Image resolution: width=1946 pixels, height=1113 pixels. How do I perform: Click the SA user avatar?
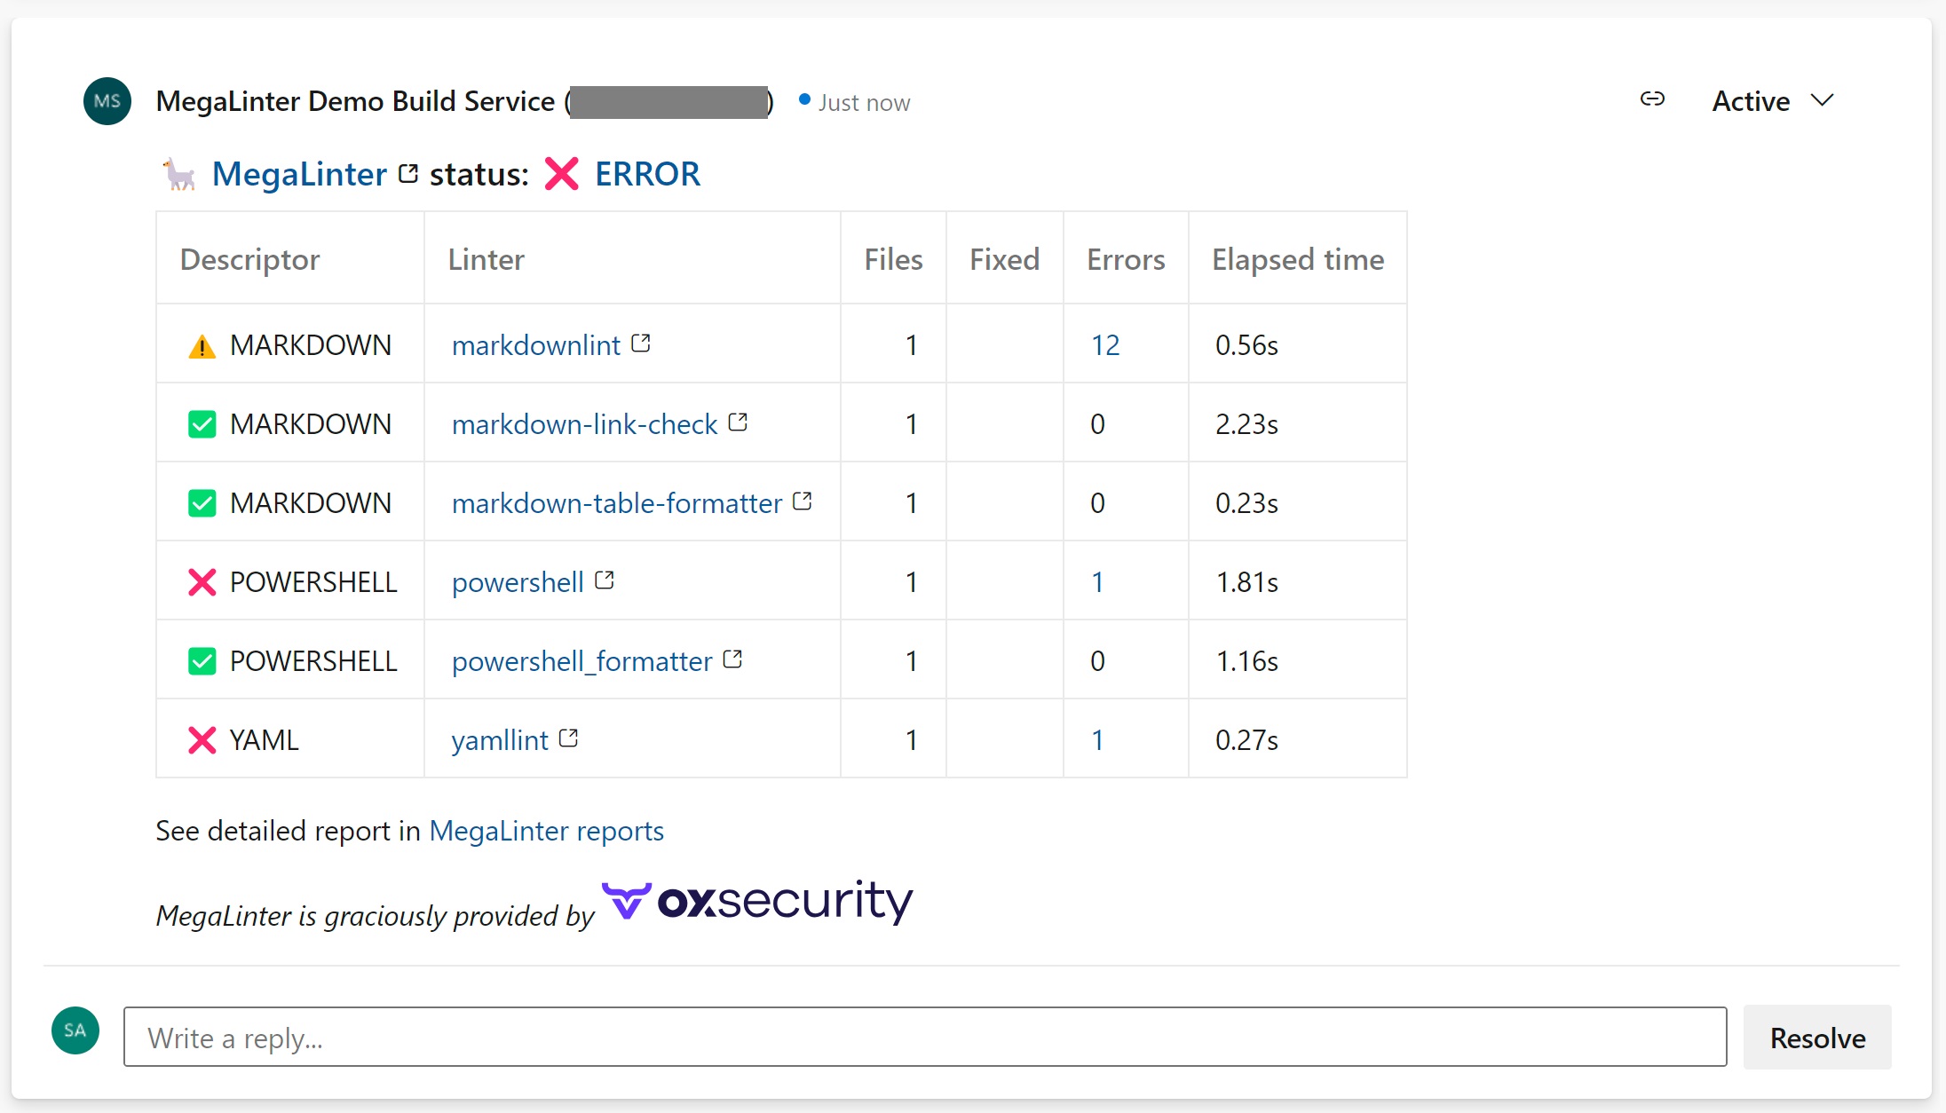[x=75, y=1030]
